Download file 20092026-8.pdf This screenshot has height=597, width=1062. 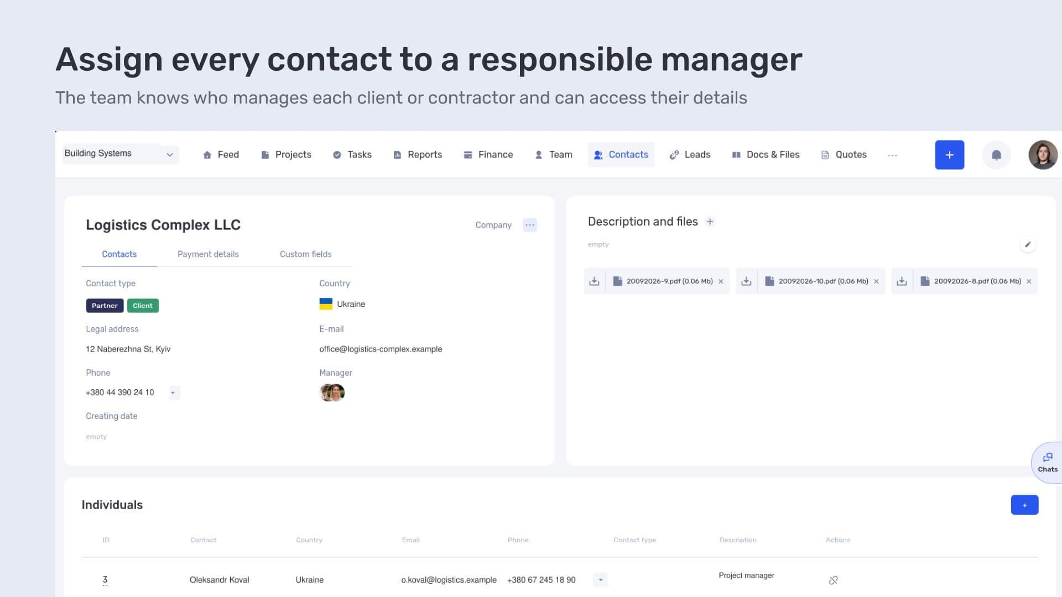(902, 281)
